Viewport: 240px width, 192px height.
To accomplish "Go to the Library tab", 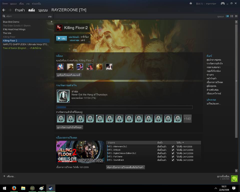I will (31, 10).
